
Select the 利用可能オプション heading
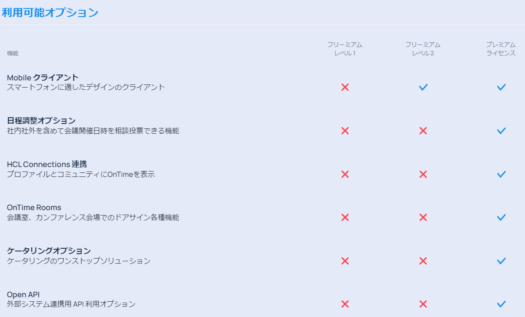50,13
